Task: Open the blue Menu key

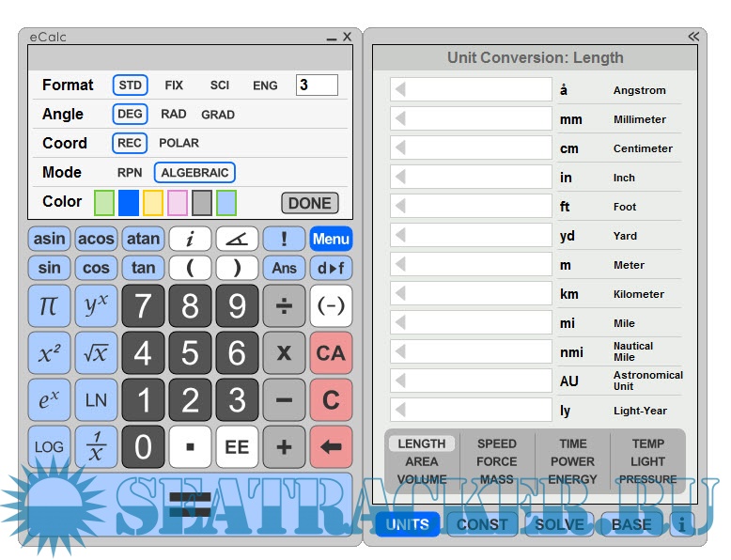Action: (331, 239)
